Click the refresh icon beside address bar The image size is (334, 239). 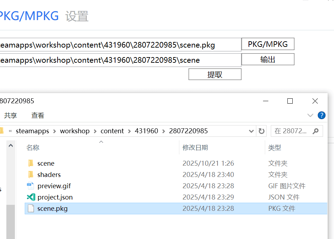point(262,131)
